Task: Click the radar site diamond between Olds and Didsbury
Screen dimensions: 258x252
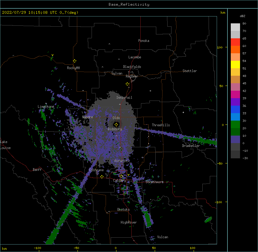Action: [116, 125]
